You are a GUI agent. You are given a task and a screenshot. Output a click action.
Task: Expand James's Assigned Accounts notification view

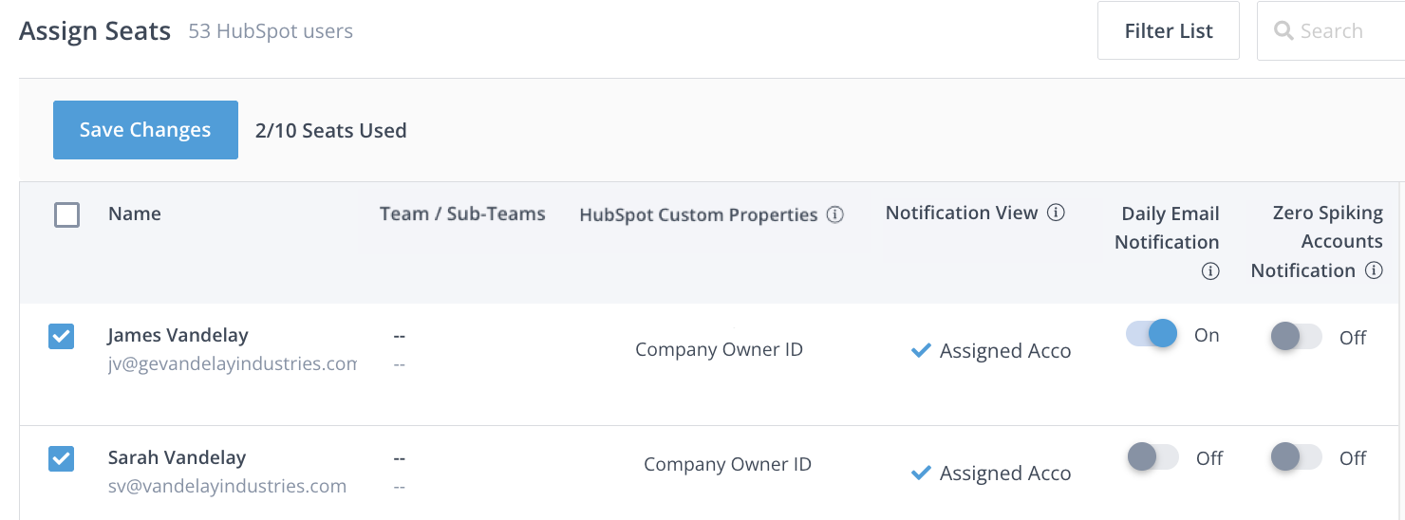1004,351
